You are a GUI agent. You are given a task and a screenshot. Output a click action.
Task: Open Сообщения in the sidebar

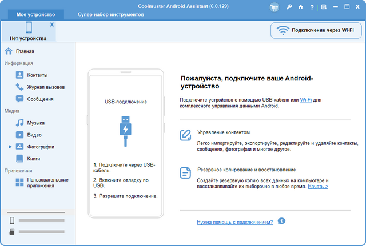click(40, 99)
